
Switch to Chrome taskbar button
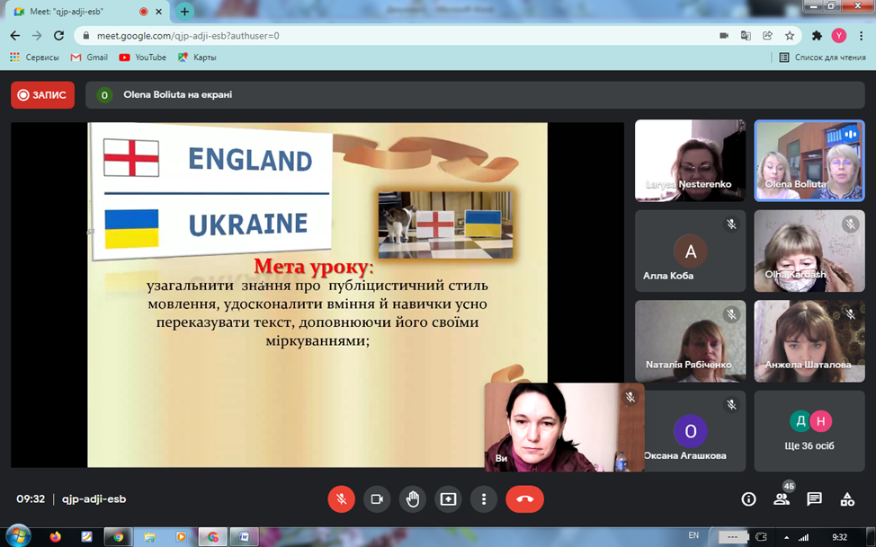[x=119, y=537]
